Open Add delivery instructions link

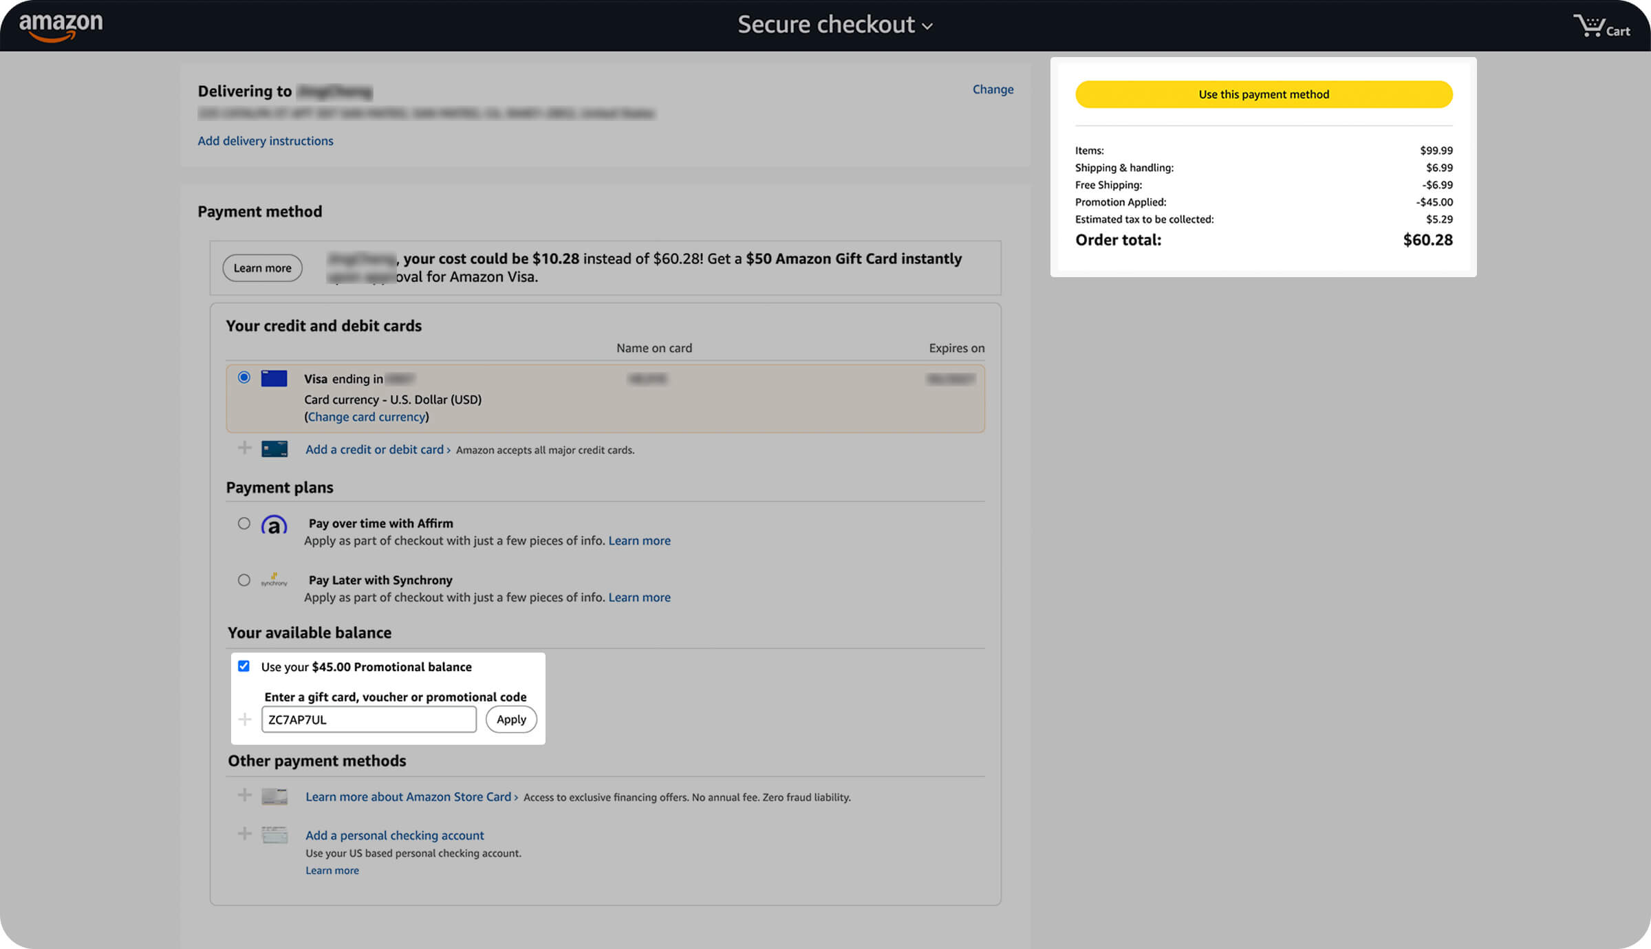click(266, 141)
